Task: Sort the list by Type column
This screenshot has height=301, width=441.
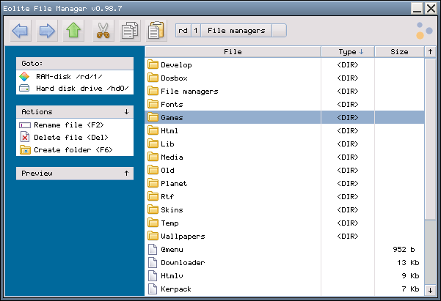Action: click(348, 52)
